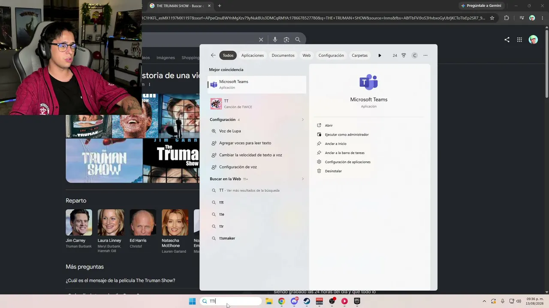Click Pregúntale a Gemini in Chrome
549x308 pixels.
pyautogui.click(x=481, y=6)
